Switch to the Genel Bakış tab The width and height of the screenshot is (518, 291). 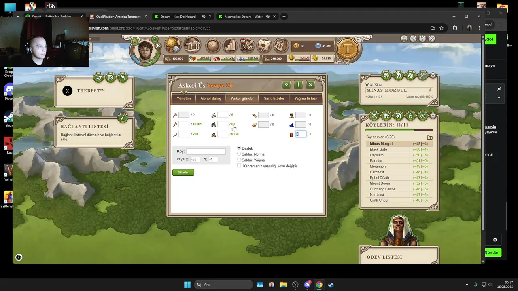click(x=211, y=98)
